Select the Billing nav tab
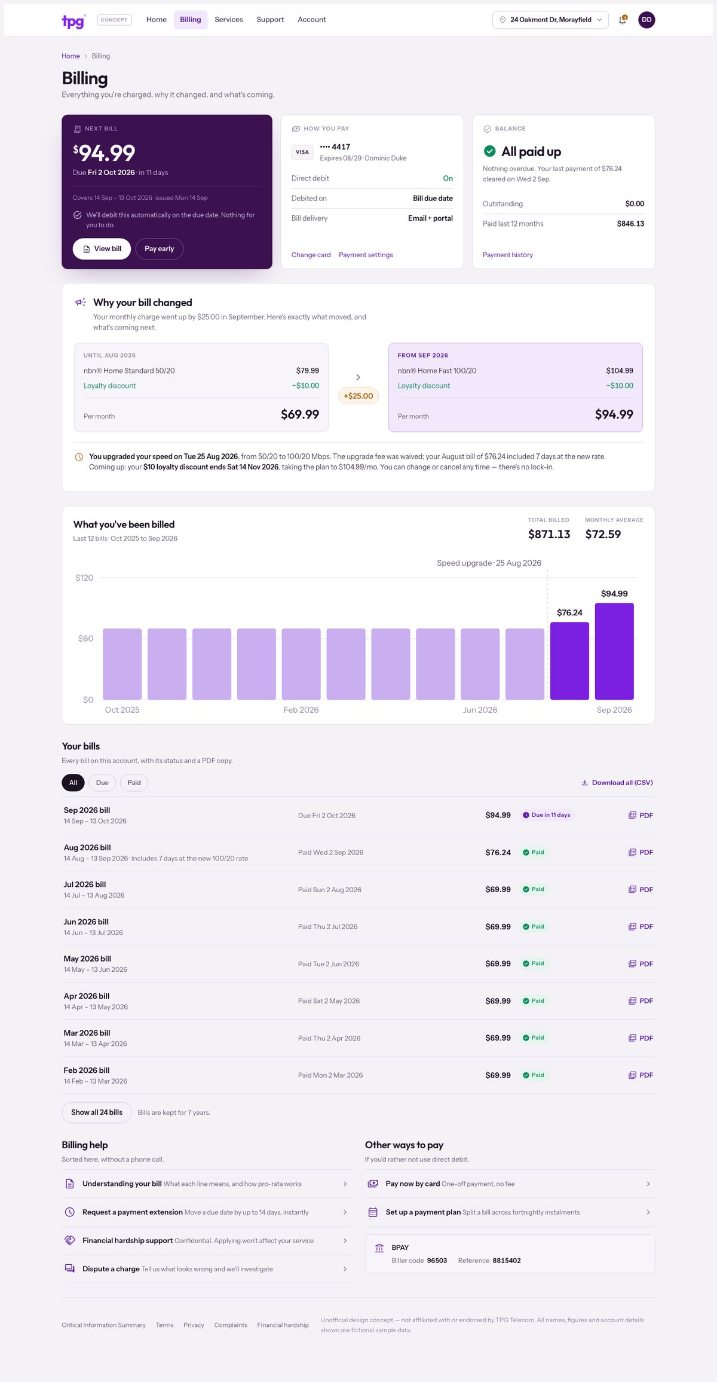The height and width of the screenshot is (1382, 717). coord(191,20)
